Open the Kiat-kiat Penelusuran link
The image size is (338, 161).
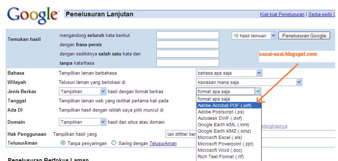pos(282,14)
